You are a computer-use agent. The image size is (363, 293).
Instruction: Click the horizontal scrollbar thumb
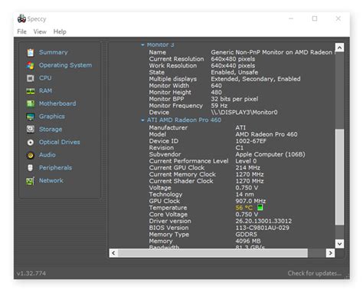coord(213,253)
